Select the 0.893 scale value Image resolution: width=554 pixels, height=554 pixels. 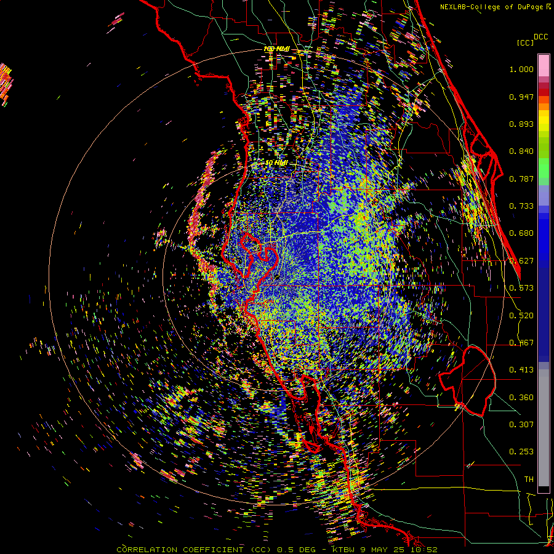point(521,124)
